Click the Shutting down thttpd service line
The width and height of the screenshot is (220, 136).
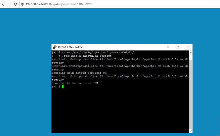pos(79,73)
